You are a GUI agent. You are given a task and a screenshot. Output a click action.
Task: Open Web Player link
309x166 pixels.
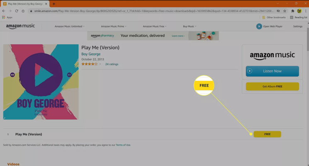273,26
